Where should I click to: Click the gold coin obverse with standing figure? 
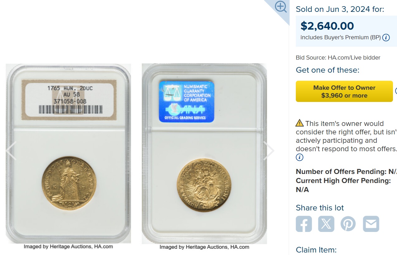69,183
